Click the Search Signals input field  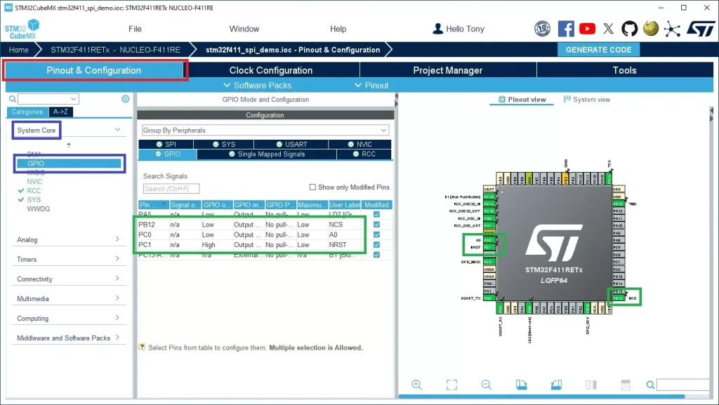(171, 188)
